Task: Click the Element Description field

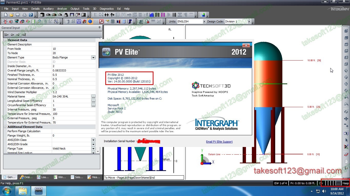Action: [74, 45]
